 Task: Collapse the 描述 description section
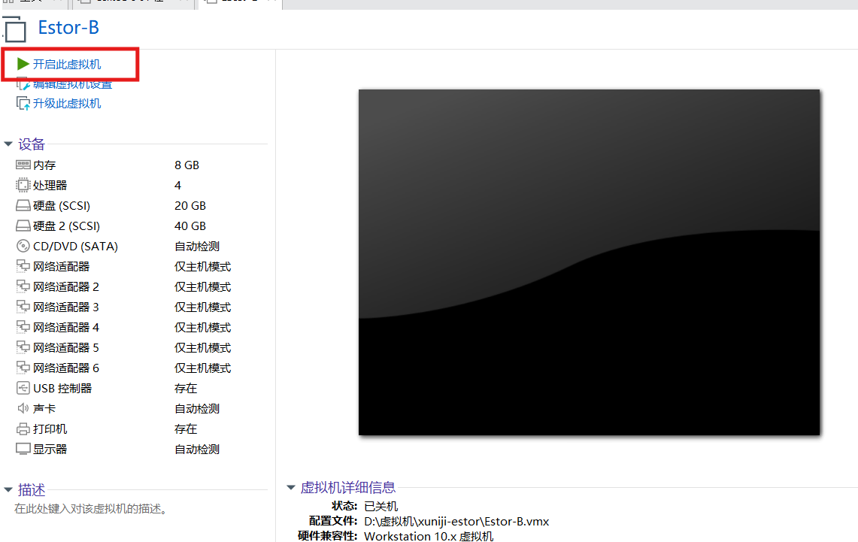8,489
